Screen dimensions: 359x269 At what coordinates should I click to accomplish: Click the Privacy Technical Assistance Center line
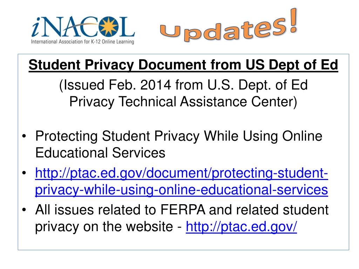point(183,102)
